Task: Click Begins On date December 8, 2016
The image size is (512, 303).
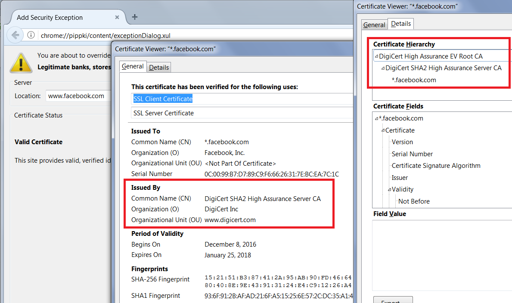Action: (230, 244)
